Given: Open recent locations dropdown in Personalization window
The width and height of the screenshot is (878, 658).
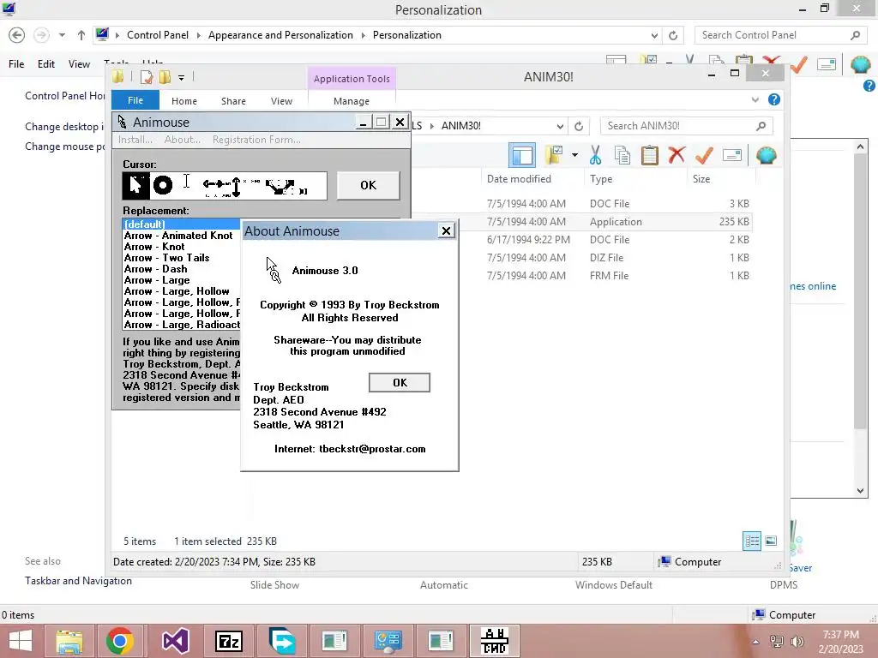Looking at the screenshot, I should click(62, 35).
